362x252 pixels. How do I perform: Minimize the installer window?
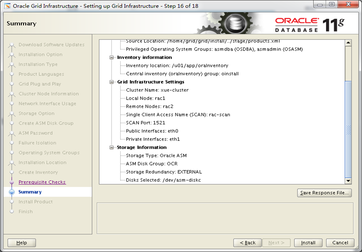320,4
